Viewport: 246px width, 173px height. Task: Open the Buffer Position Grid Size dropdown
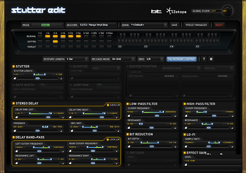224,68
